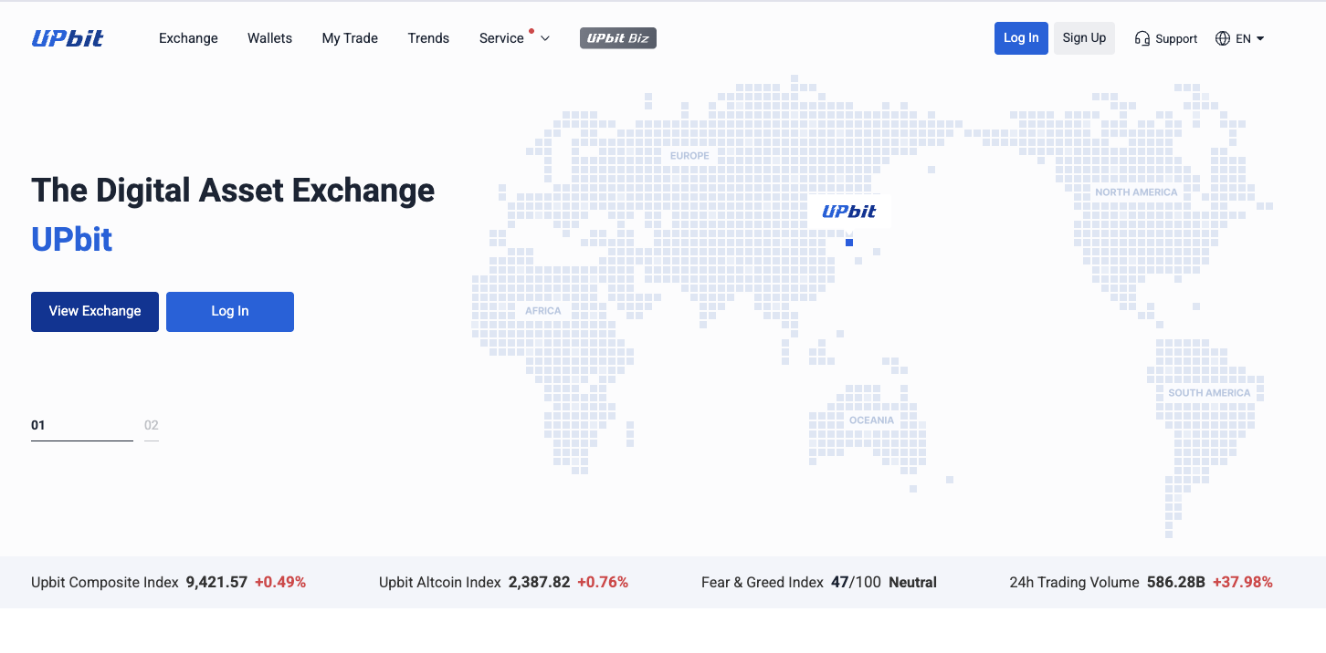Open the Trends menu item
The height and width of the screenshot is (653, 1326).
pyautogui.click(x=428, y=38)
